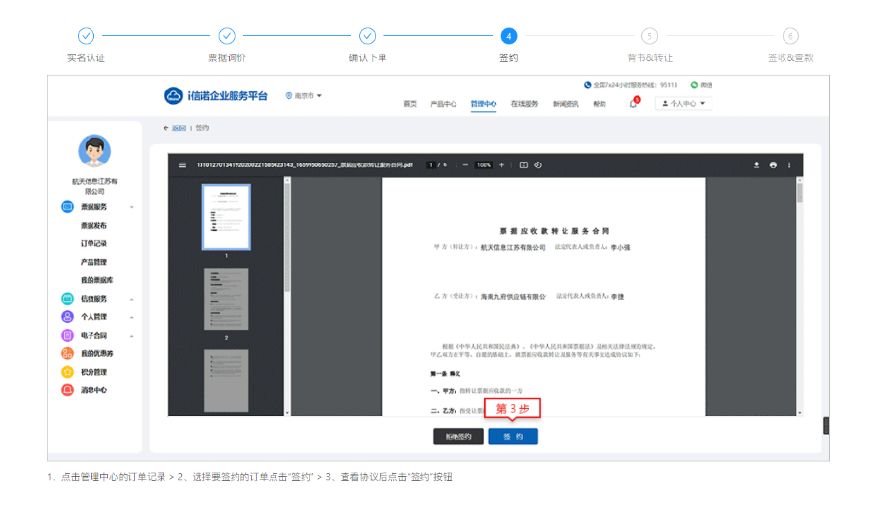This screenshot has width=876, height=506.
Task: Click the user avatar in the sidebar
Action: pos(94,151)
